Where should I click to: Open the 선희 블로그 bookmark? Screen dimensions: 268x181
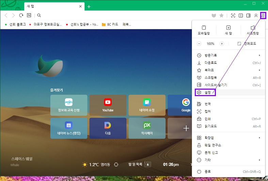[15, 25]
